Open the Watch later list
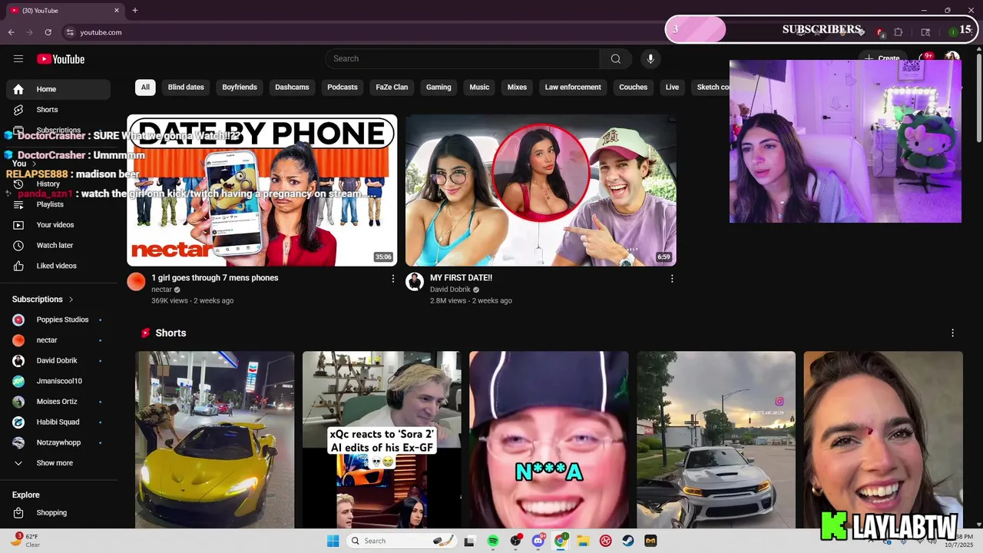This screenshot has width=983, height=553. (58, 246)
